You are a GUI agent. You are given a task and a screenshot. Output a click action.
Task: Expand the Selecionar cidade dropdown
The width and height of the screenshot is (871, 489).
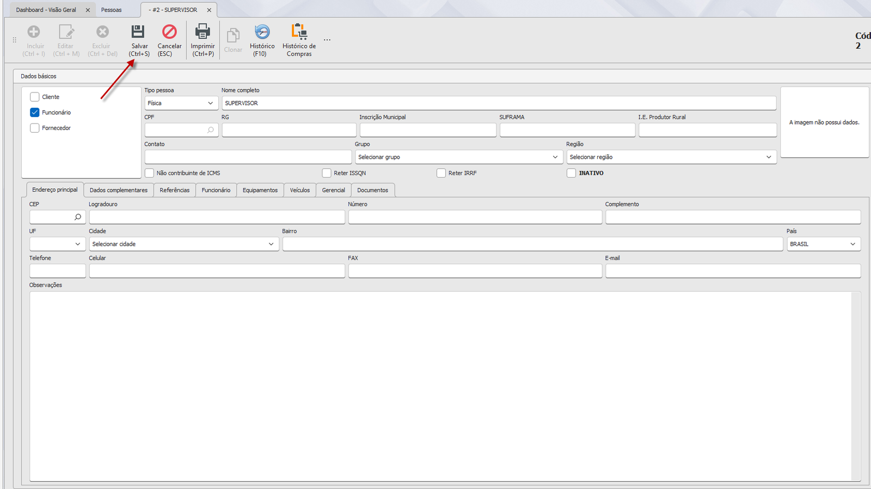[183, 244]
